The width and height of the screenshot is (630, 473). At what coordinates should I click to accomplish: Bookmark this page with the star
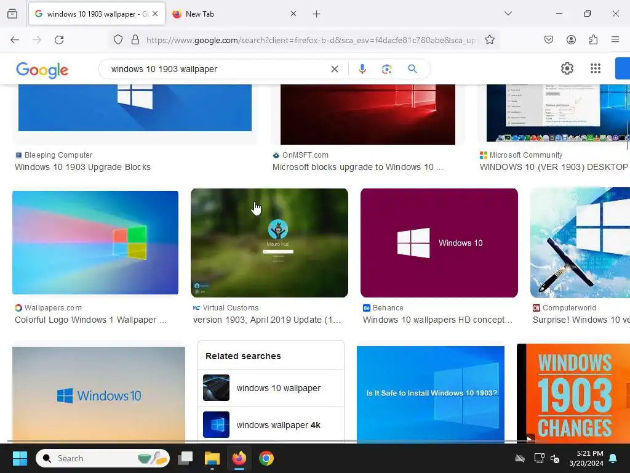coord(489,40)
